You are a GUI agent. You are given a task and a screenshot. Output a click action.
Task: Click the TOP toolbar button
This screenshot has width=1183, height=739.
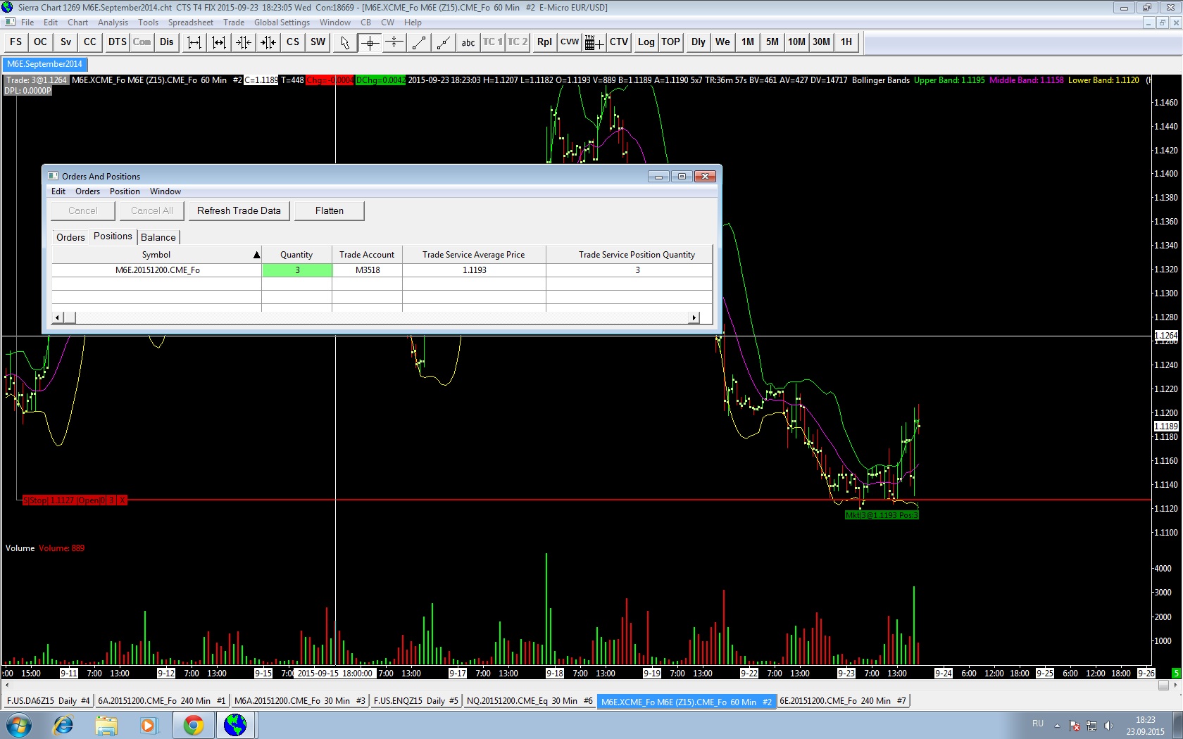point(671,42)
